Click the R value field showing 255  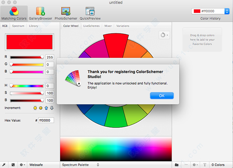(x=50, y=57)
